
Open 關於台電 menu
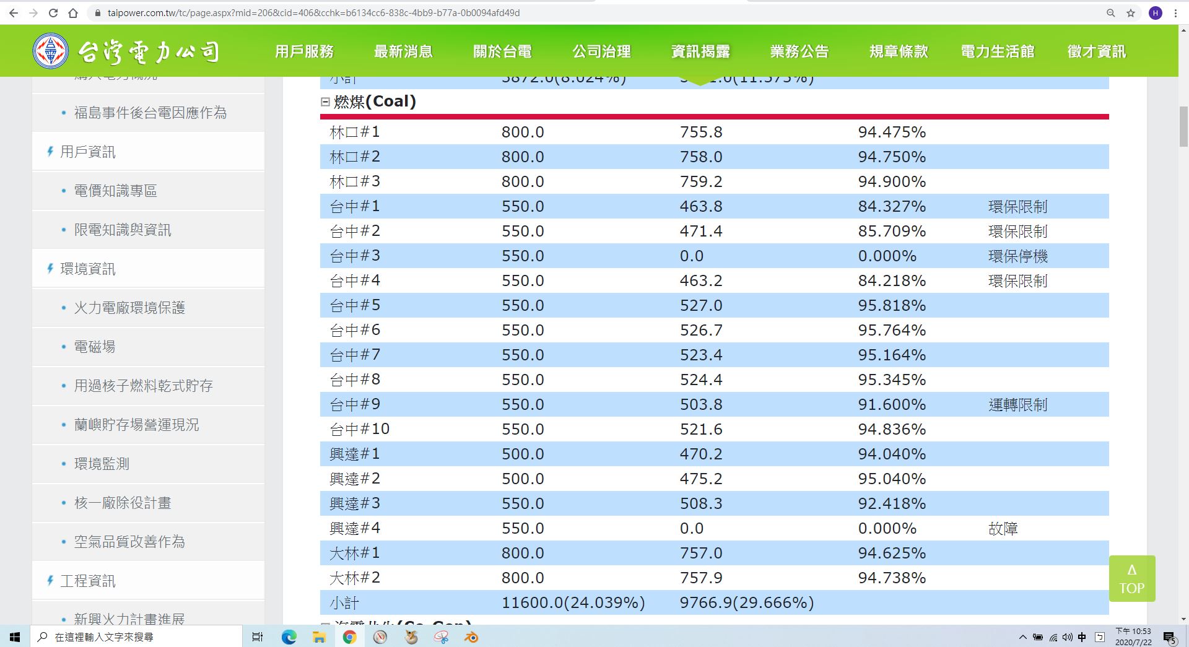[x=502, y=51]
